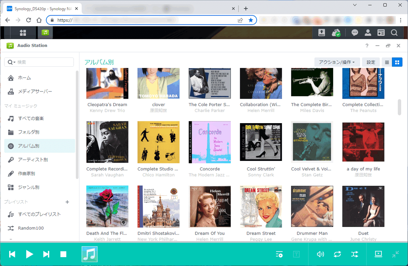Open the play queue panel
This screenshot has width=408, height=266.
pyautogui.click(x=279, y=254)
